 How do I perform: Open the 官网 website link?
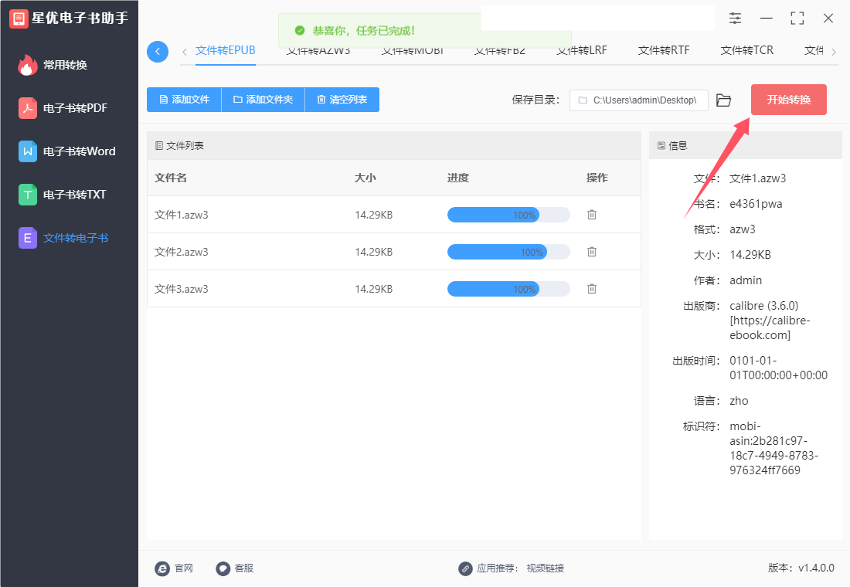point(174,568)
